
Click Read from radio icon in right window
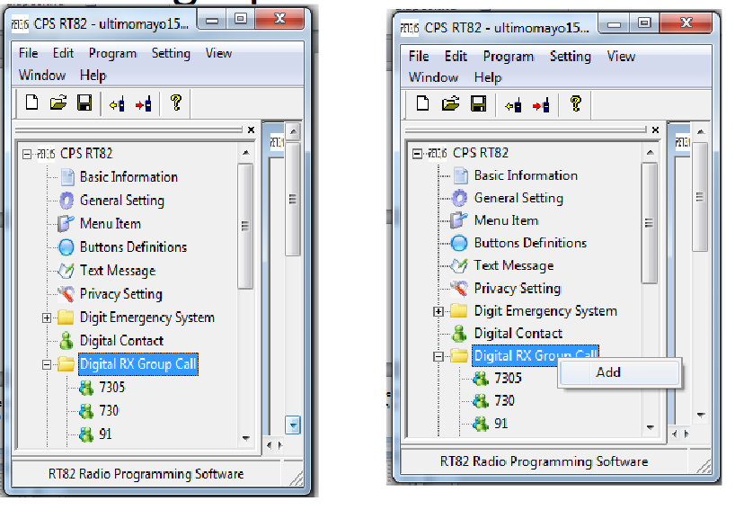coord(513,105)
